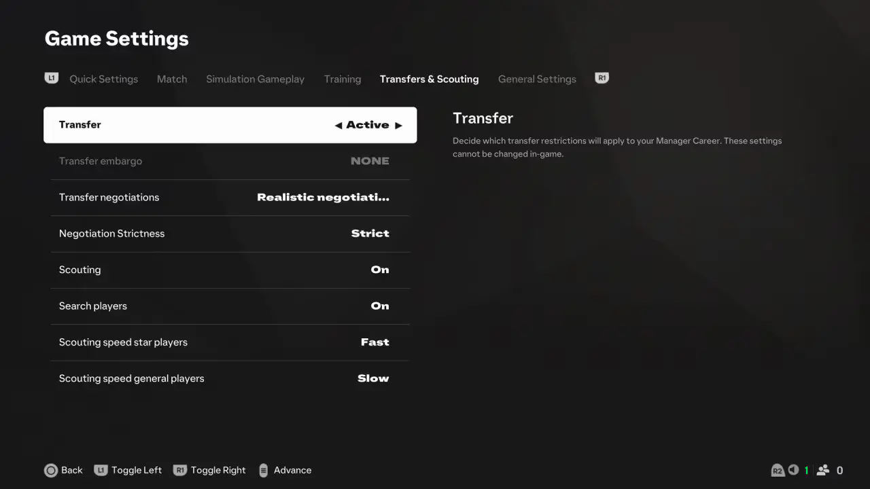Screen dimensions: 870x489
Task: Click the Advance label in footer
Action: [292, 470]
